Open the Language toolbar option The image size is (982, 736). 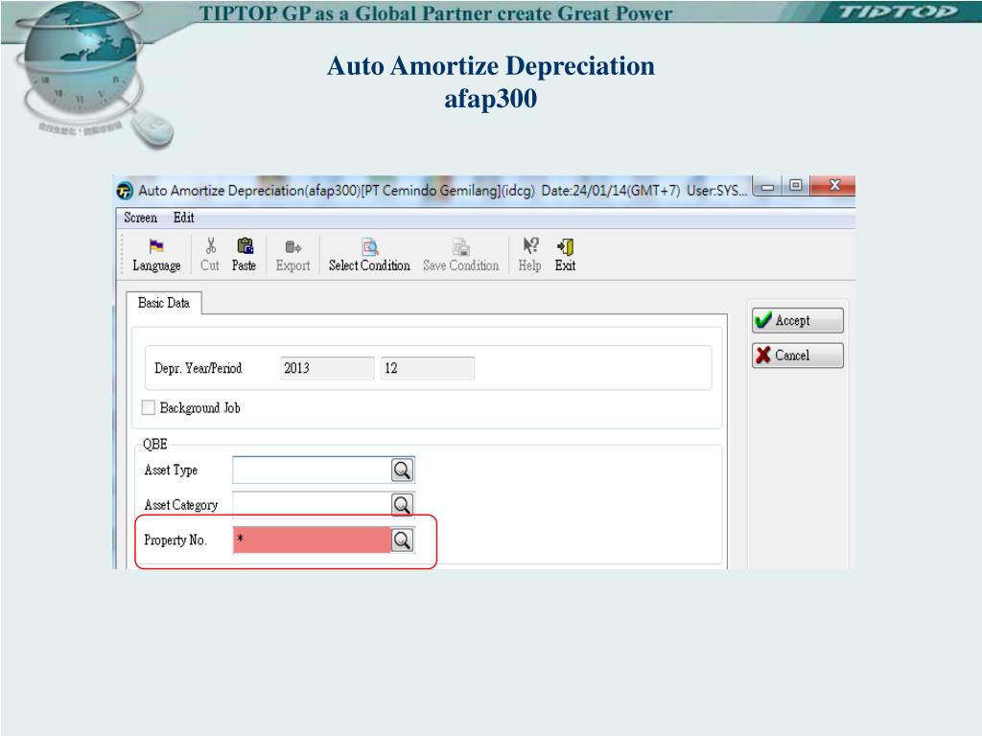pyautogui.click(x=156, y=255)
